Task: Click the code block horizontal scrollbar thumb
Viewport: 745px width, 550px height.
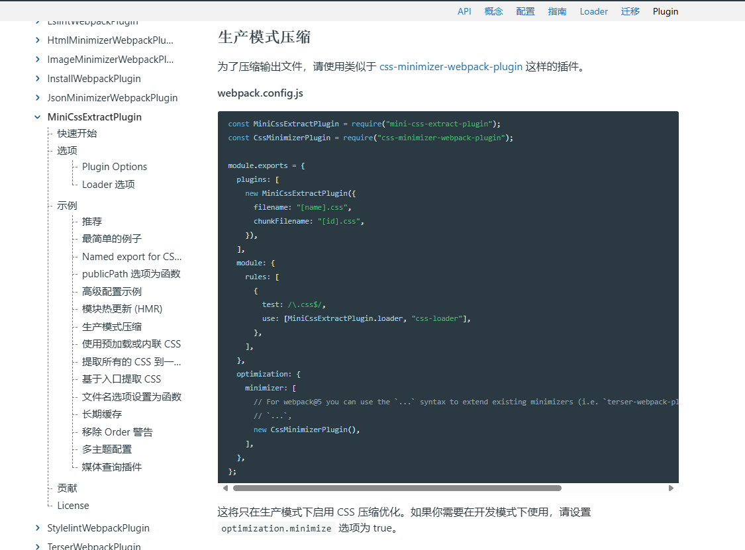Action: [x=397, y=488]
